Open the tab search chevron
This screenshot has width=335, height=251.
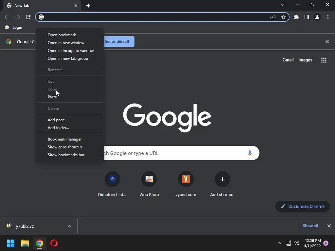point(282,5)
